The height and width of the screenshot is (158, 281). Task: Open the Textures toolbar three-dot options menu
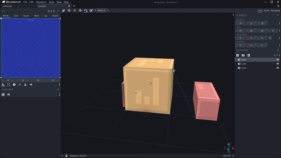coord(60,95)
